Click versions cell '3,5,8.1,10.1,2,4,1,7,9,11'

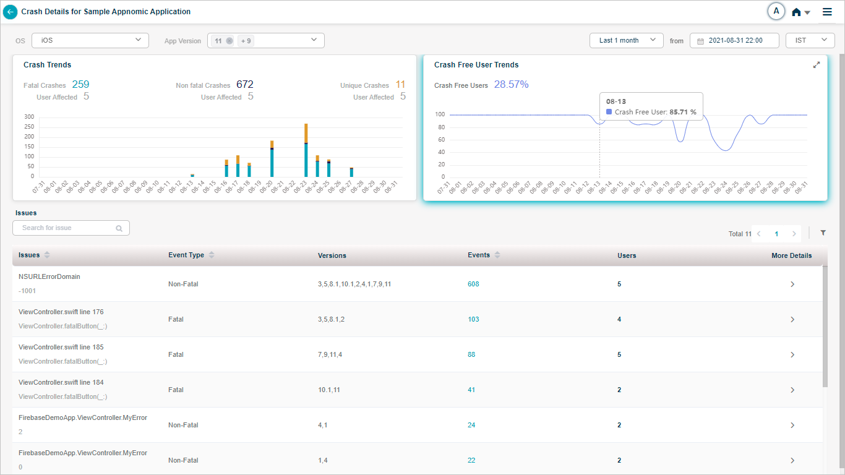(x=354, y=285)
